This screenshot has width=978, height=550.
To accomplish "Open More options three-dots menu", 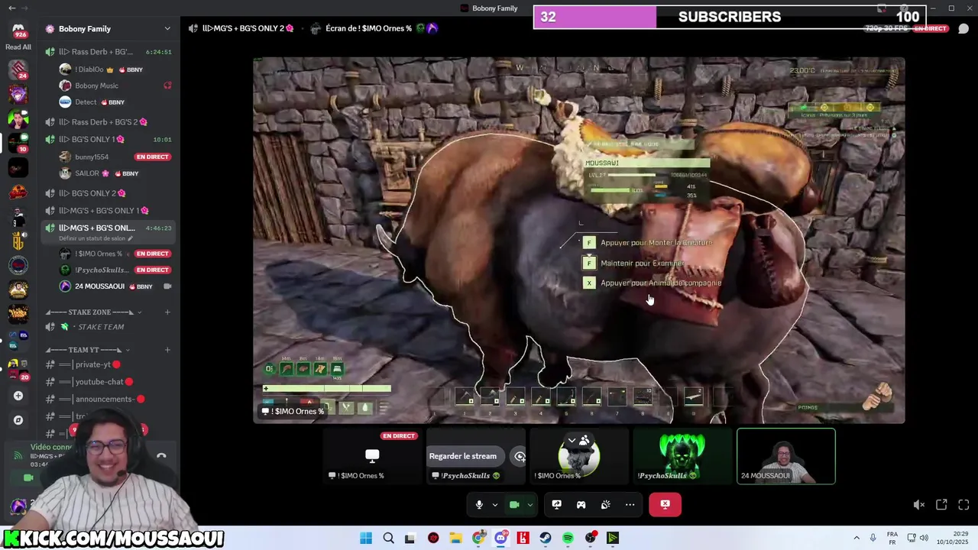I will tap(630, 505).
